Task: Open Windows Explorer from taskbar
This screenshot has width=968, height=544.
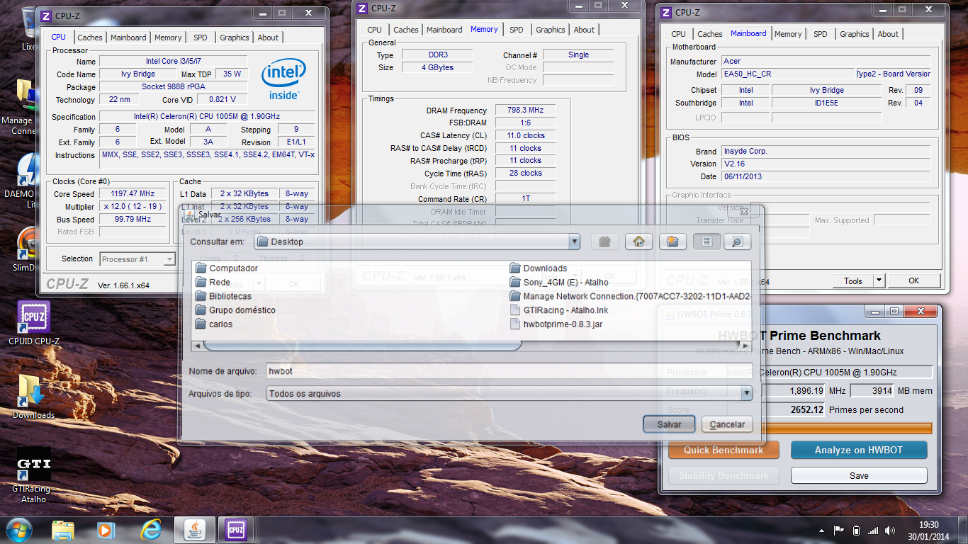Action: 63,529
